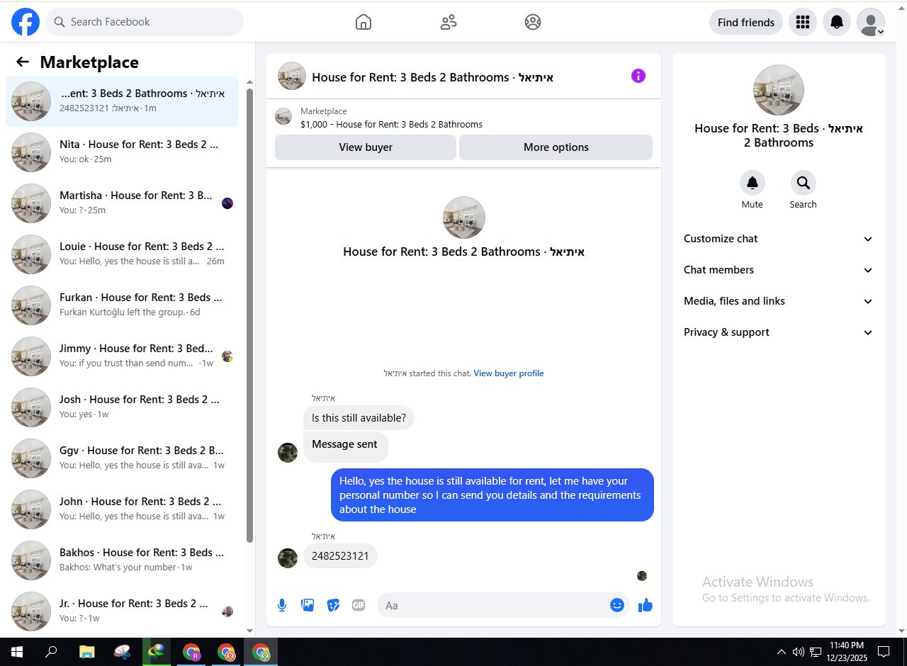Click the More options button
The height and width of the screenshot is (666, 907).
click(556, 147)
